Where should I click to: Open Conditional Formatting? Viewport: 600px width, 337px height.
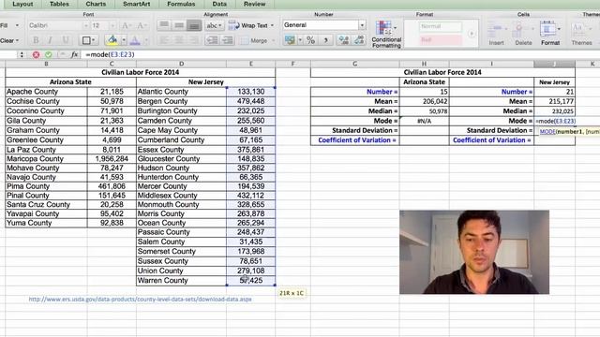pyautogui.click(x=386, y=35)
